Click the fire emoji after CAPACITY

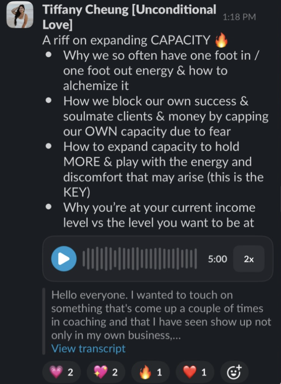tap(221, 41)
